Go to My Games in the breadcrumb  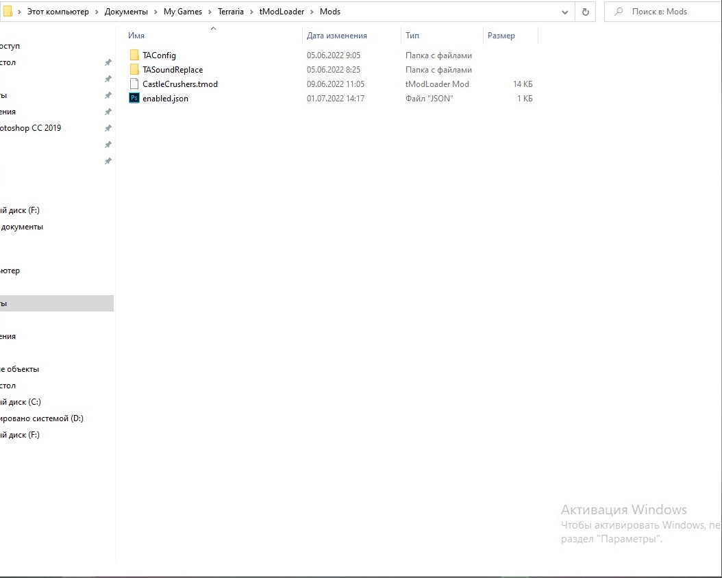coord(183,12)
